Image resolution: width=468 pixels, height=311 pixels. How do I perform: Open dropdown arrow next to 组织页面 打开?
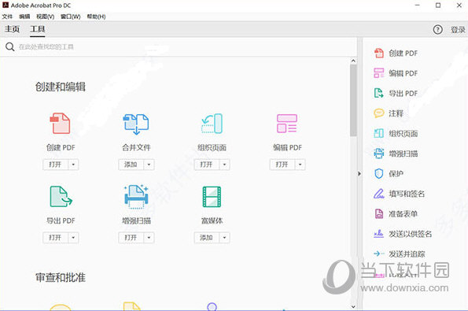tap(224, 165)
